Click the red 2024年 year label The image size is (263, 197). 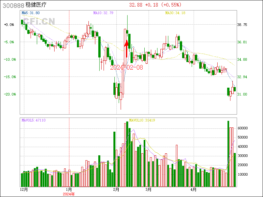(69, 194)
